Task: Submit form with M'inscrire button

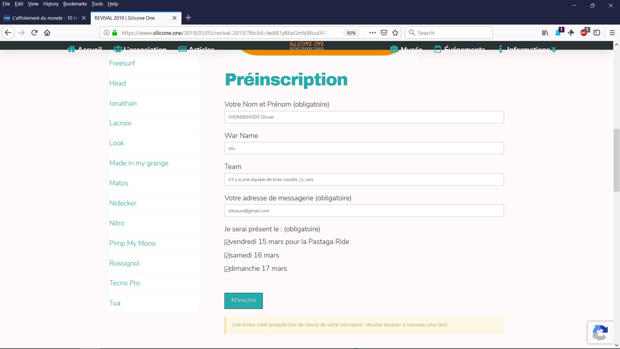Action: (x=244, y=300)
